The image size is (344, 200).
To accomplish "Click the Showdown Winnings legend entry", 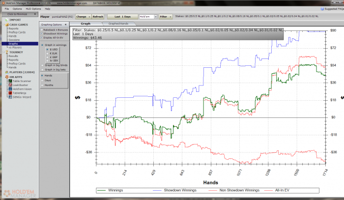I will pos(174,190).
